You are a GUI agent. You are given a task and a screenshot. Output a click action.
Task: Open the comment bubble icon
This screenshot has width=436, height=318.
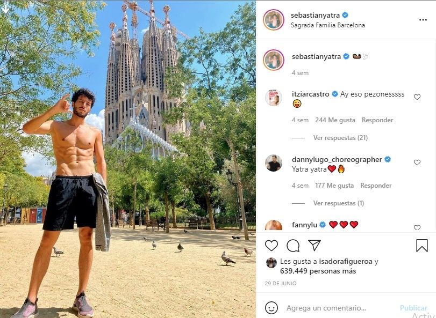293,246
